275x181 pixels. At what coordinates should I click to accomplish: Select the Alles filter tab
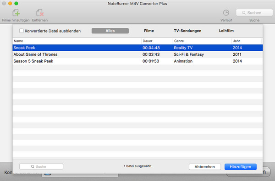110,31
